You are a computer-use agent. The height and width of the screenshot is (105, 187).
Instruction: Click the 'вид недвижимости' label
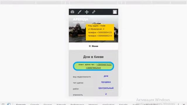[82, 77]
